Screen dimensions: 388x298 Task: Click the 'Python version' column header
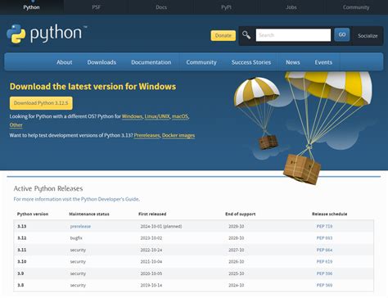pos(33,214)
